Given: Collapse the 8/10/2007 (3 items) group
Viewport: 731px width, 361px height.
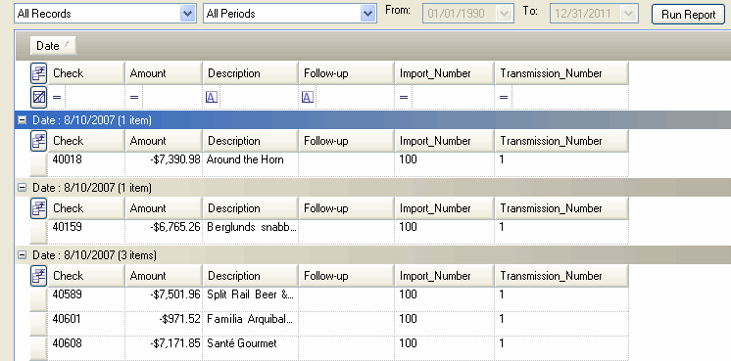Looking at the screenshot, I should [22, 255].
